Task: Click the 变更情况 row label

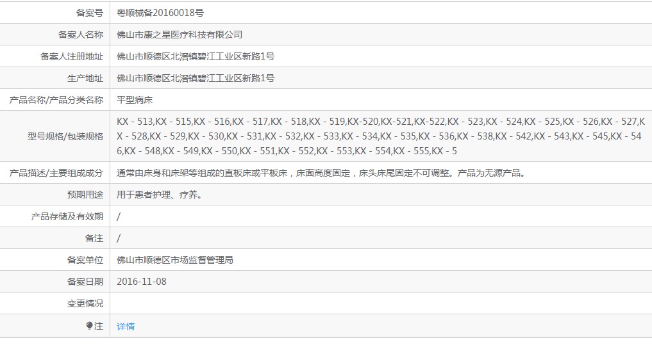Action: coord(85,303)
